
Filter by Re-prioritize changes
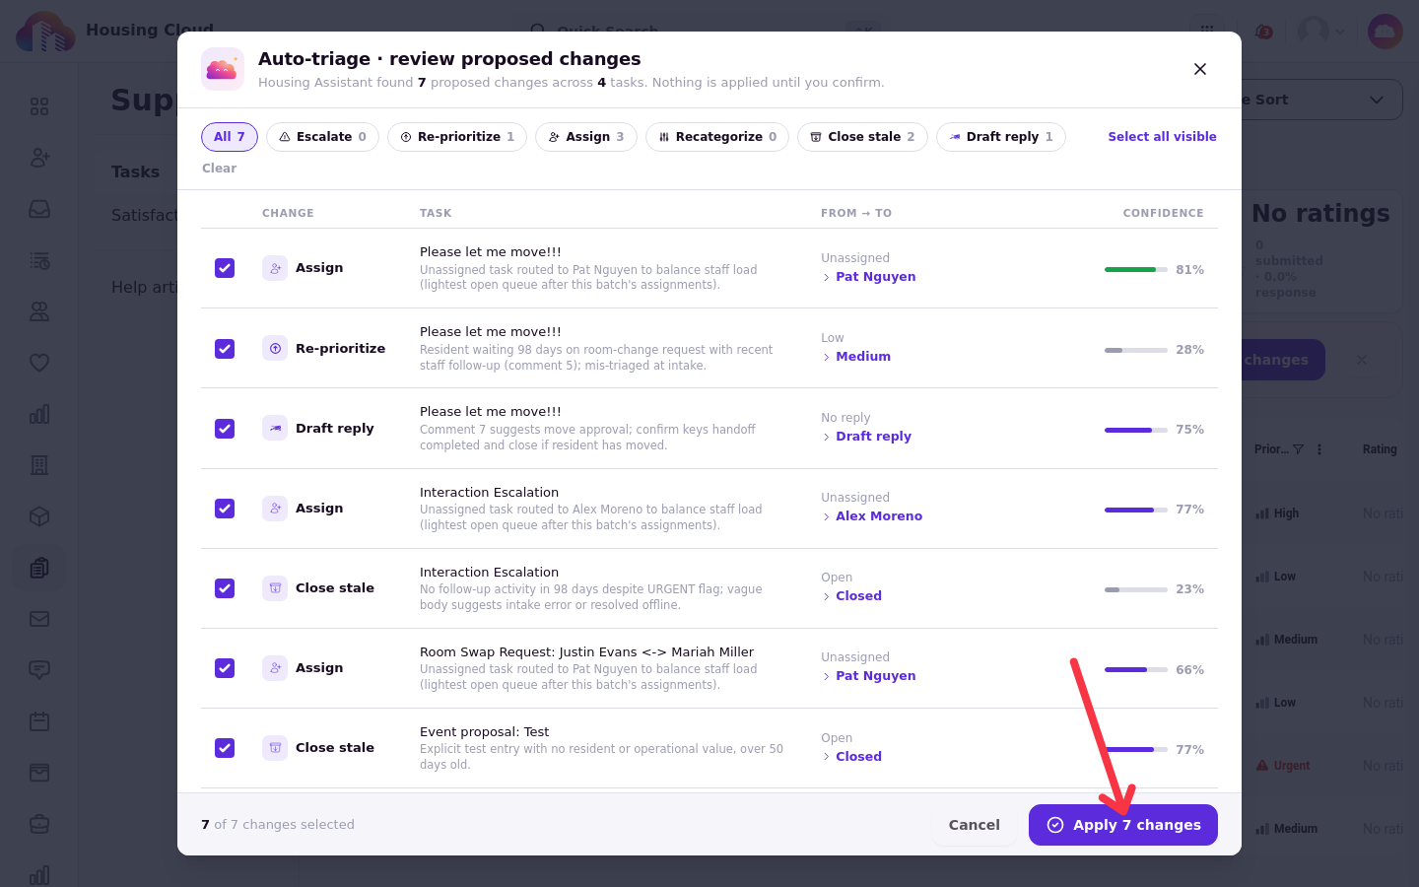click(457, 137)
